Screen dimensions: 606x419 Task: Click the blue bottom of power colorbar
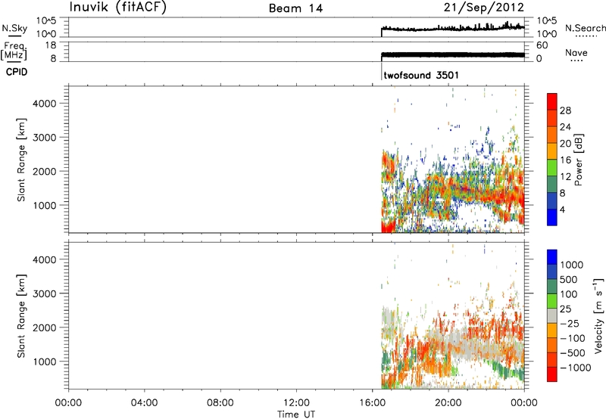(552, 217)
